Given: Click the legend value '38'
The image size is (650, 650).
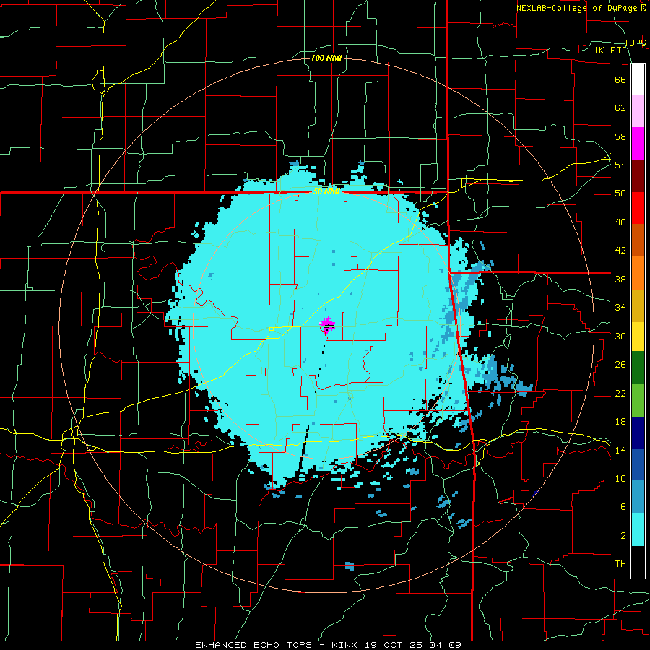Looking at the screenshot, I should coord(620,279).
